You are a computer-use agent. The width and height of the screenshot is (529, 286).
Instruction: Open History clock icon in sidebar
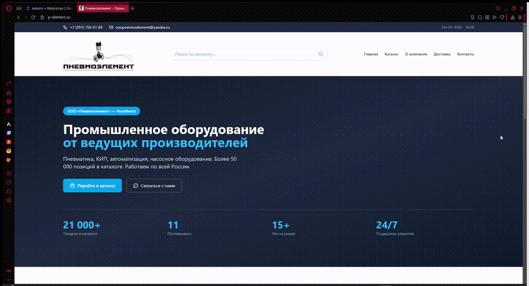coord(9,183)
